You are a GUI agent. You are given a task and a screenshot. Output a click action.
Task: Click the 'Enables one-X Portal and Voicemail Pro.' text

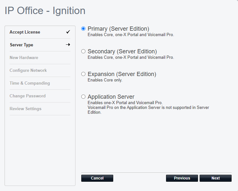tap(125, 103)
